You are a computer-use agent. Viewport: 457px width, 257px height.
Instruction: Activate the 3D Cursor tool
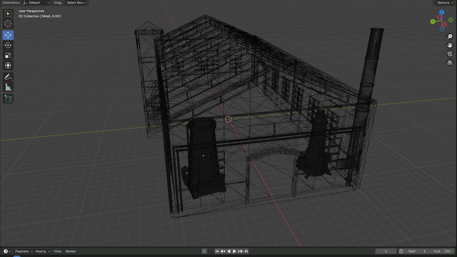point(8,24)
